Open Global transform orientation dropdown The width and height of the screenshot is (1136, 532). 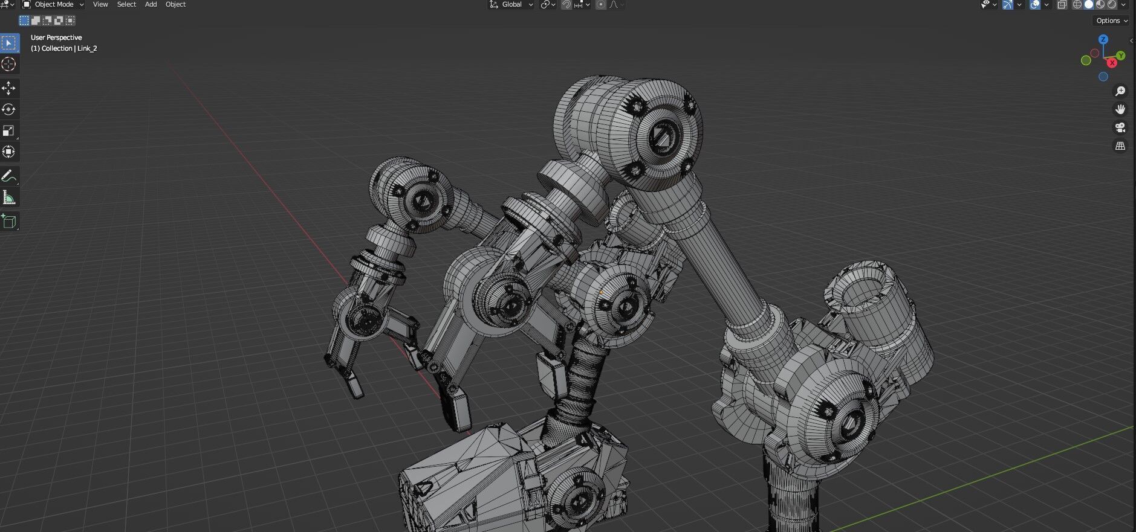pyautogui.click(x=511, y=4)
